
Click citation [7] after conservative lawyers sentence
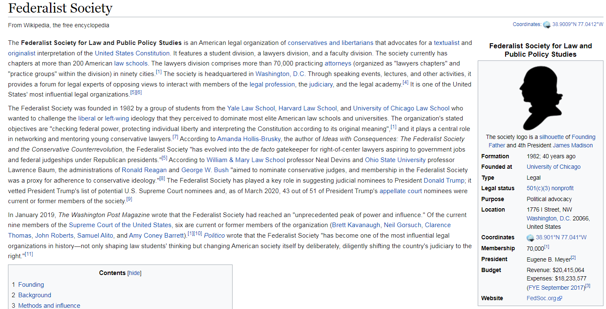(x=175, y=137)
